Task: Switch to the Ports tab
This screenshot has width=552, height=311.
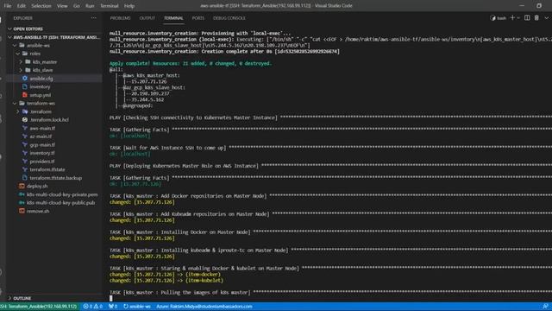Action: [198, 18]
